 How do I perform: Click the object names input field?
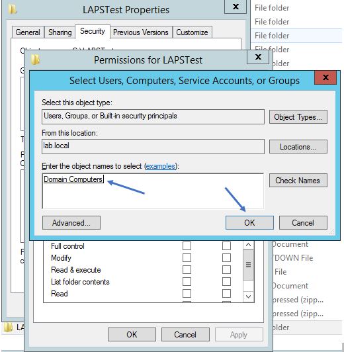coord(153,191)
